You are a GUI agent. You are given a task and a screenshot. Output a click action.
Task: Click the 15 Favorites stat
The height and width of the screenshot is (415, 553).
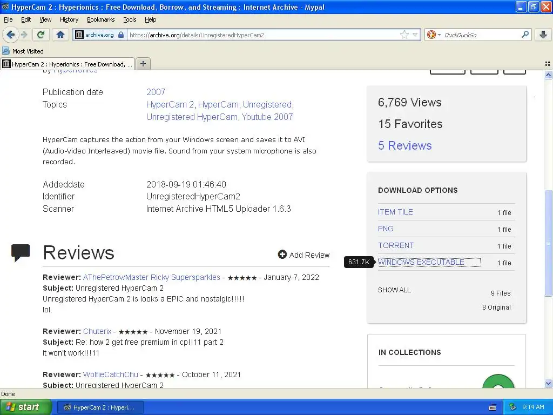coord(410,124)
